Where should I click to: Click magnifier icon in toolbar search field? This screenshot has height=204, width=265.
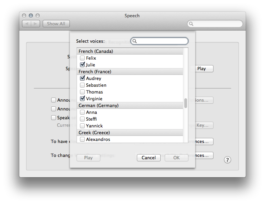pos(191,24)
